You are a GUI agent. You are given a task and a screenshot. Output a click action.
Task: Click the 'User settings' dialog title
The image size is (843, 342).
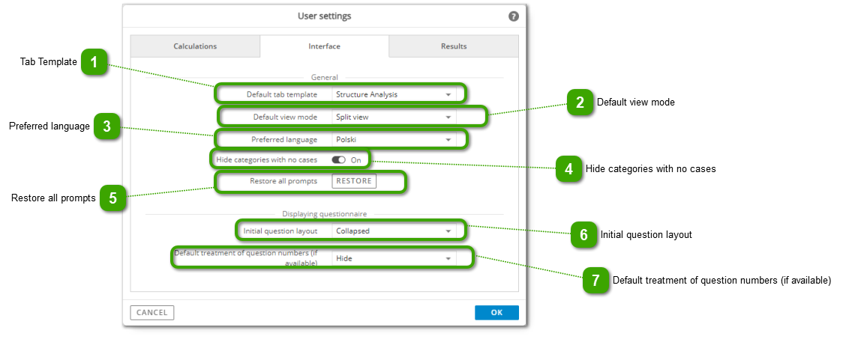pos(324,16)
